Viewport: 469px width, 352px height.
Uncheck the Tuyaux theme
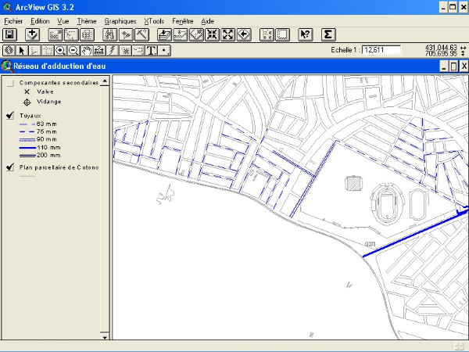[x=10, y=116]
